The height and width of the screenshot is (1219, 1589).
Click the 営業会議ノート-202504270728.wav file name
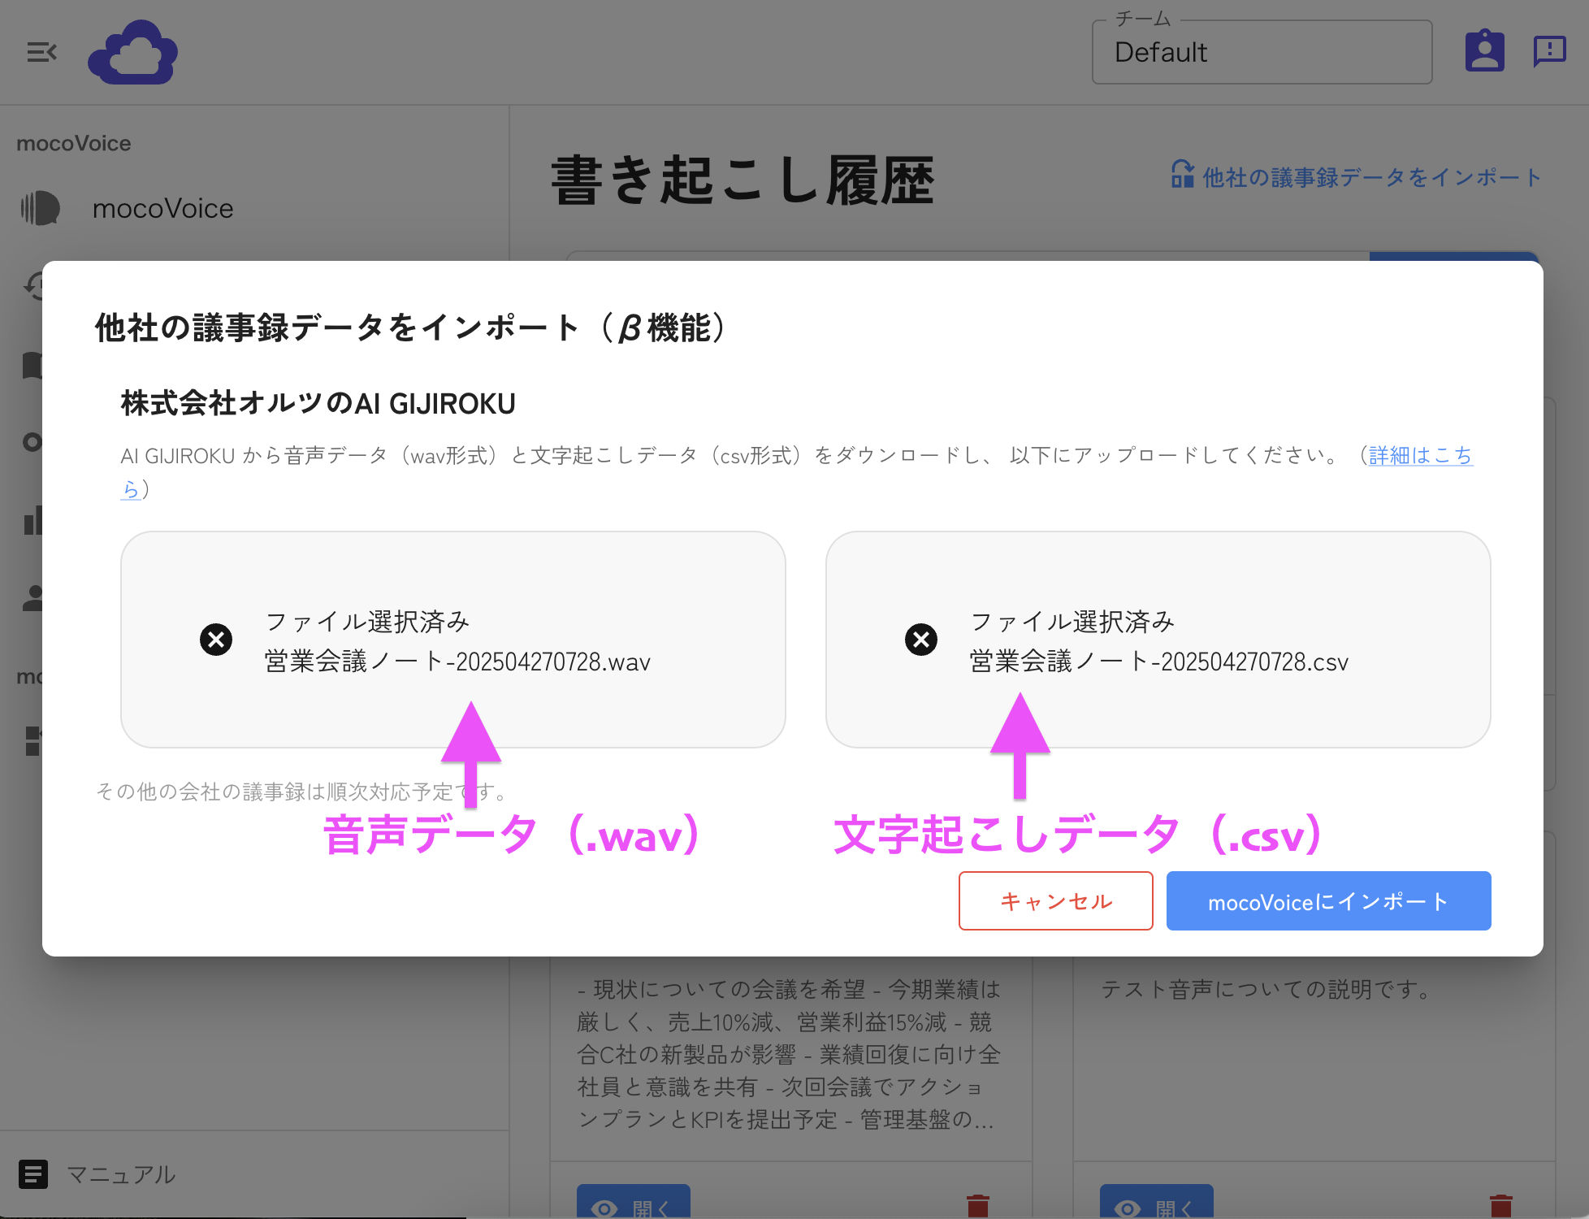[457, 662]
